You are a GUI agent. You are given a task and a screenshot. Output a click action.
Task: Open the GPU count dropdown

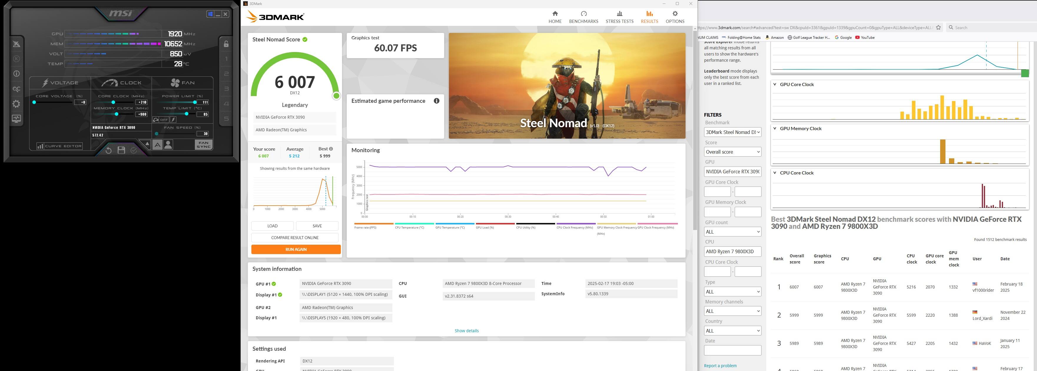(x=732, y=232)
